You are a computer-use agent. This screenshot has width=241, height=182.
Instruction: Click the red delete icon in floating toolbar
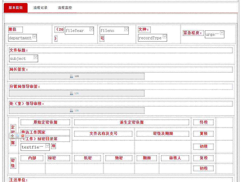click(22, 135)
